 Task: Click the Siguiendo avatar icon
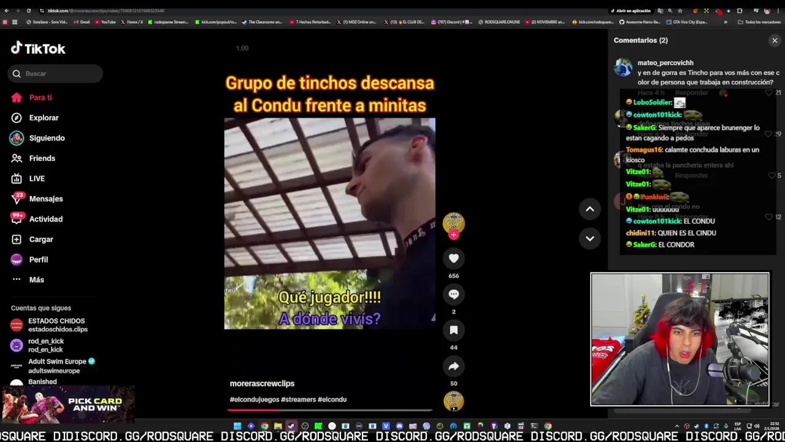17,138
